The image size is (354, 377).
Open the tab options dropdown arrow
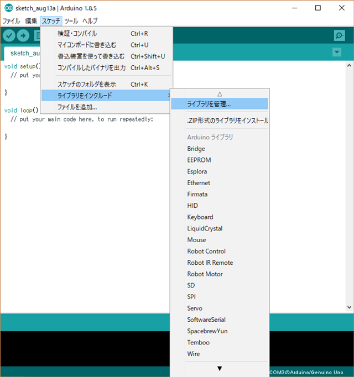pos(337,52)
